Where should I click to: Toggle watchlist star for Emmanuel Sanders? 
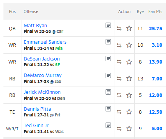pyautogui.click(x=129, y=45)
